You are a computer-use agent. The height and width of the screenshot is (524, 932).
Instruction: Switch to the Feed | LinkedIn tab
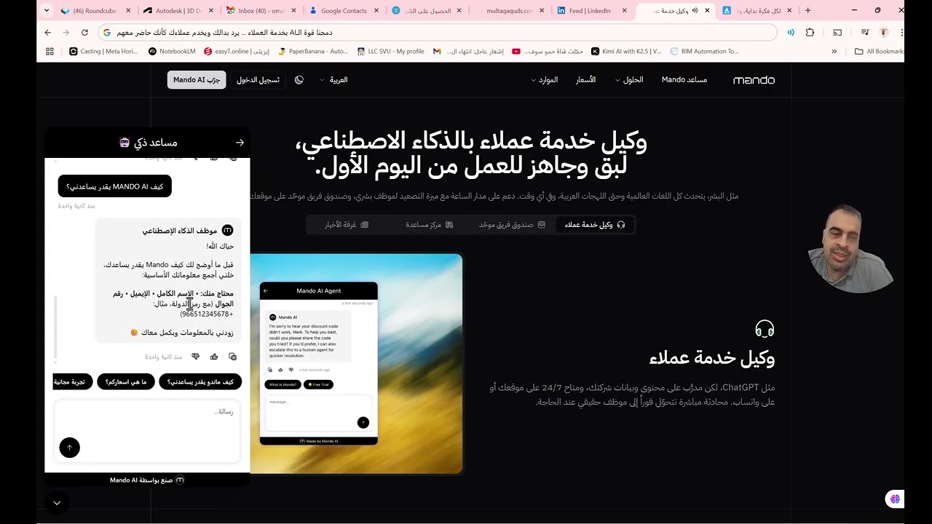[588, 11]
